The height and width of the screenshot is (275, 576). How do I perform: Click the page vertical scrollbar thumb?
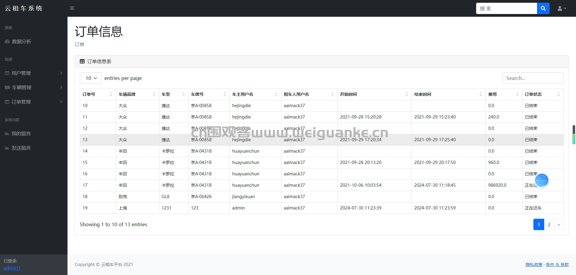click(x=574, y=135)
